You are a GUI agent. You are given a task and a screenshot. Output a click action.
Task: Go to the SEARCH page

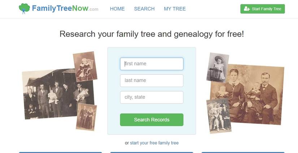tap(144, 9)
